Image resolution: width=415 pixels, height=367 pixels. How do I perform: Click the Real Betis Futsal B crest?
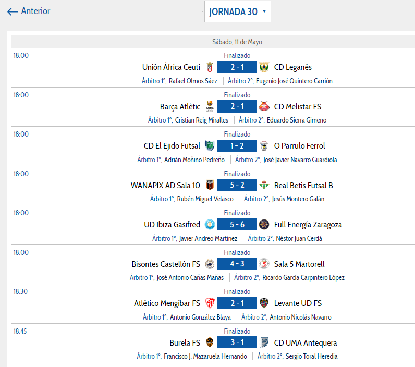coord(264,185)
